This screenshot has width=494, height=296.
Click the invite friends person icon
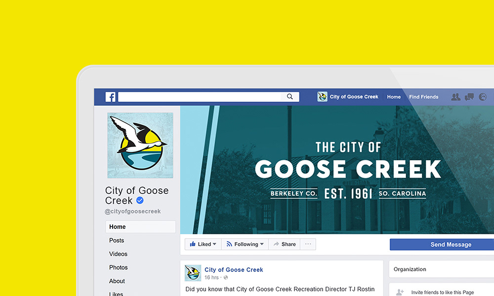400,292
